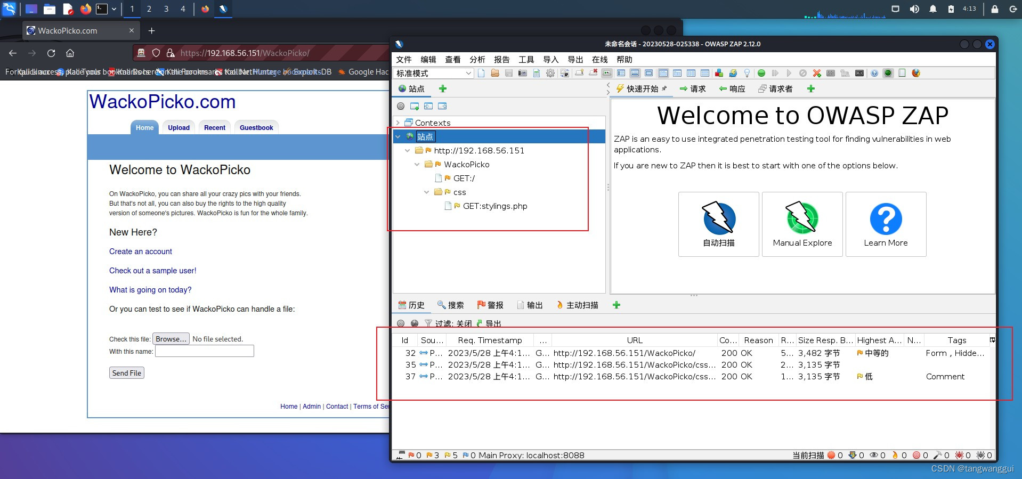Switch to the 响应 tab
This screenshot has height=479, width=1022.
732,89
